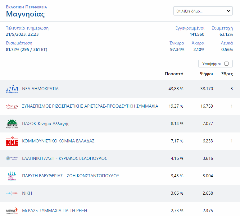Click the Εγγεγραμμένοι label
240x218 pixels.
pos(190,28)
